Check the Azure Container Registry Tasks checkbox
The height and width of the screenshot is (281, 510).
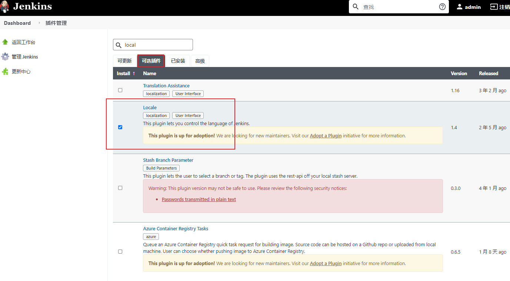click(x=120, y=251)
